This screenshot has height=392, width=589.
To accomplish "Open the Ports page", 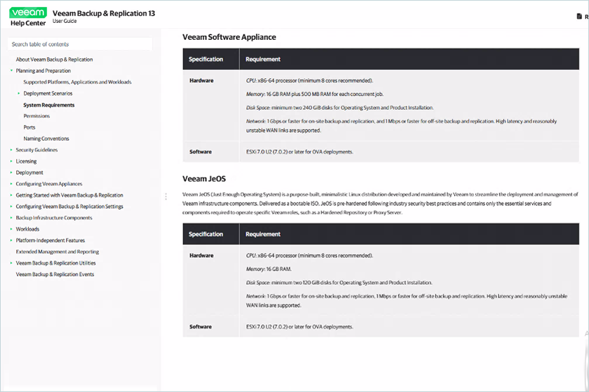I will (x=29, y=127).
